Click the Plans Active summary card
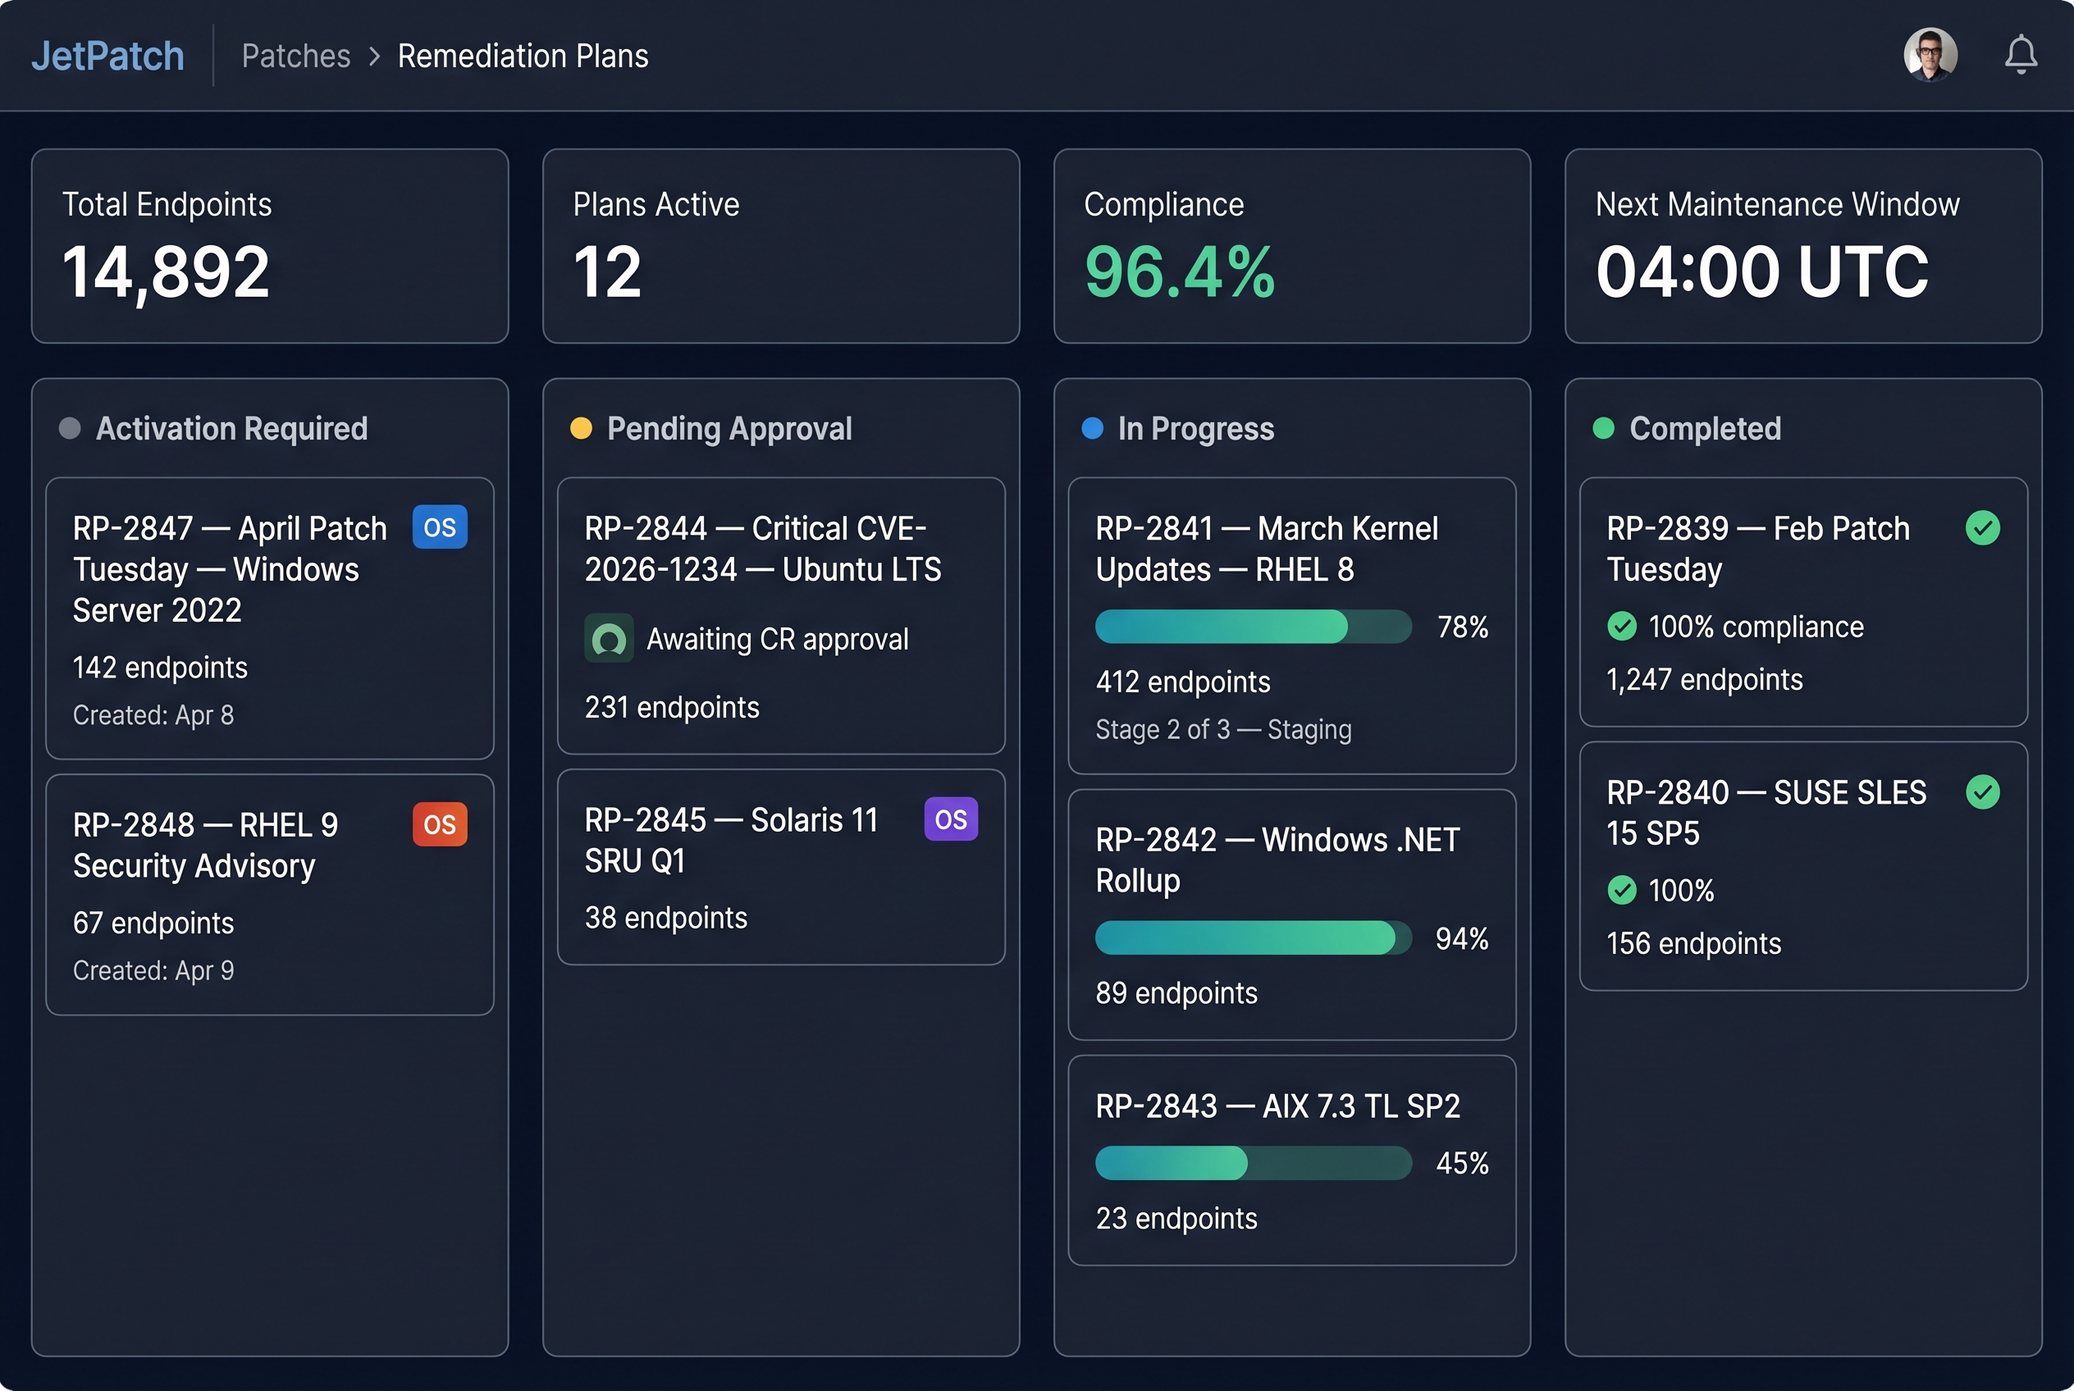 [780, 247]
